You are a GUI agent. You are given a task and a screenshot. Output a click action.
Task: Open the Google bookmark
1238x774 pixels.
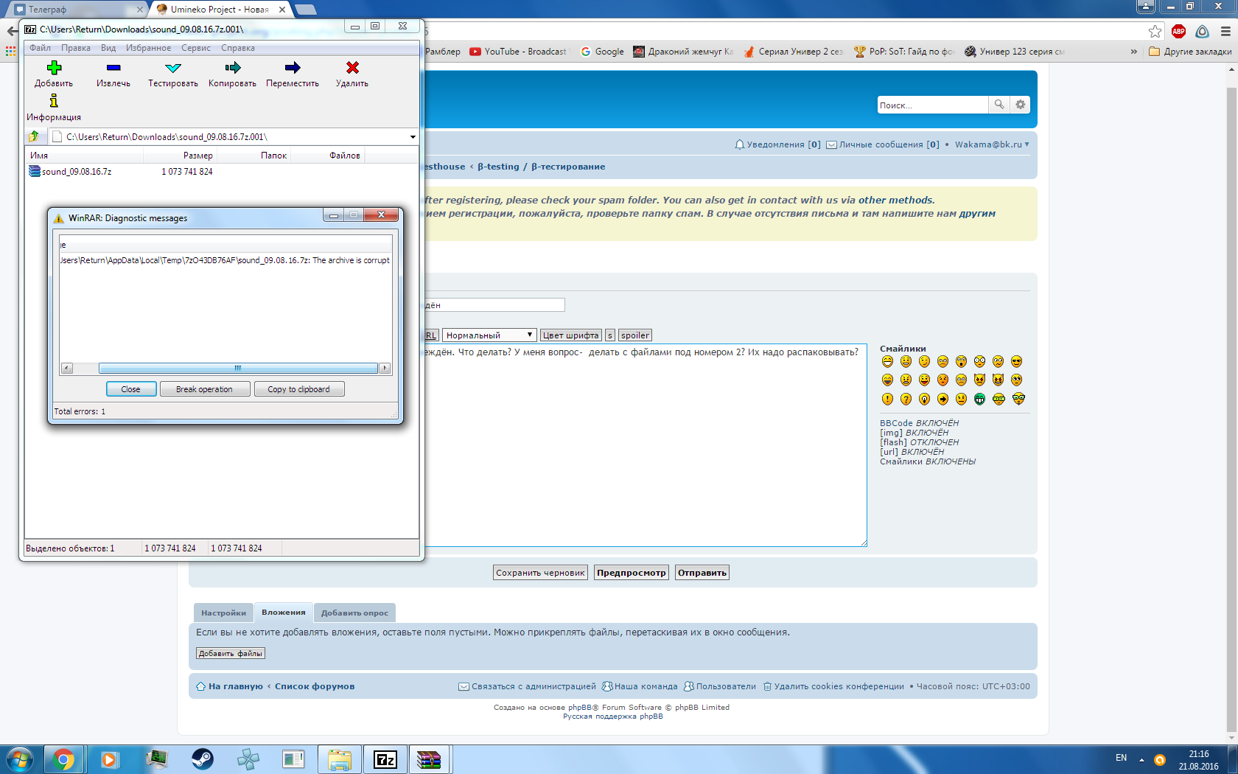click(602, 52)
